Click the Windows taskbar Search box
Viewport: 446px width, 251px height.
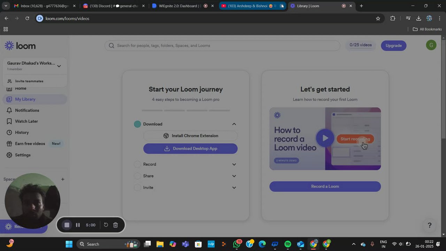click(108, 244)
